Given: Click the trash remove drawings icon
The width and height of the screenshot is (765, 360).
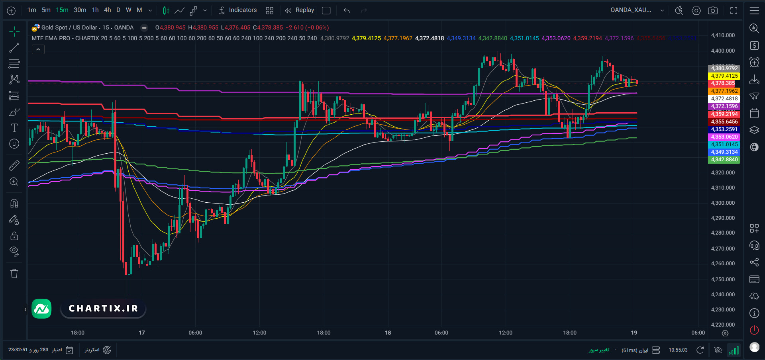Looking at the screenshot, I should [14, 274].
